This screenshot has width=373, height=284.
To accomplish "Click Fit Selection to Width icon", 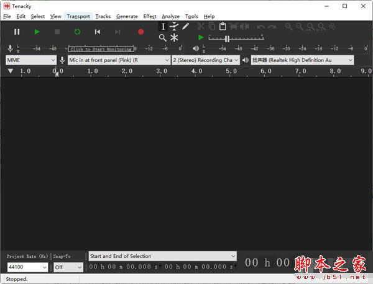I will [x=310, y=27].
